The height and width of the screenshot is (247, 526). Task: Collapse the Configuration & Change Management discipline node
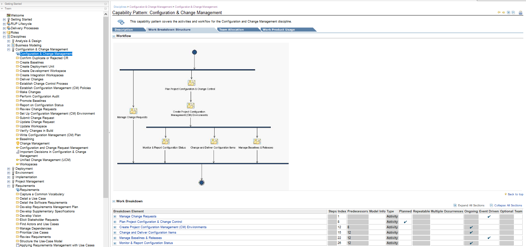pyautogui.click(x=9, y=49)
